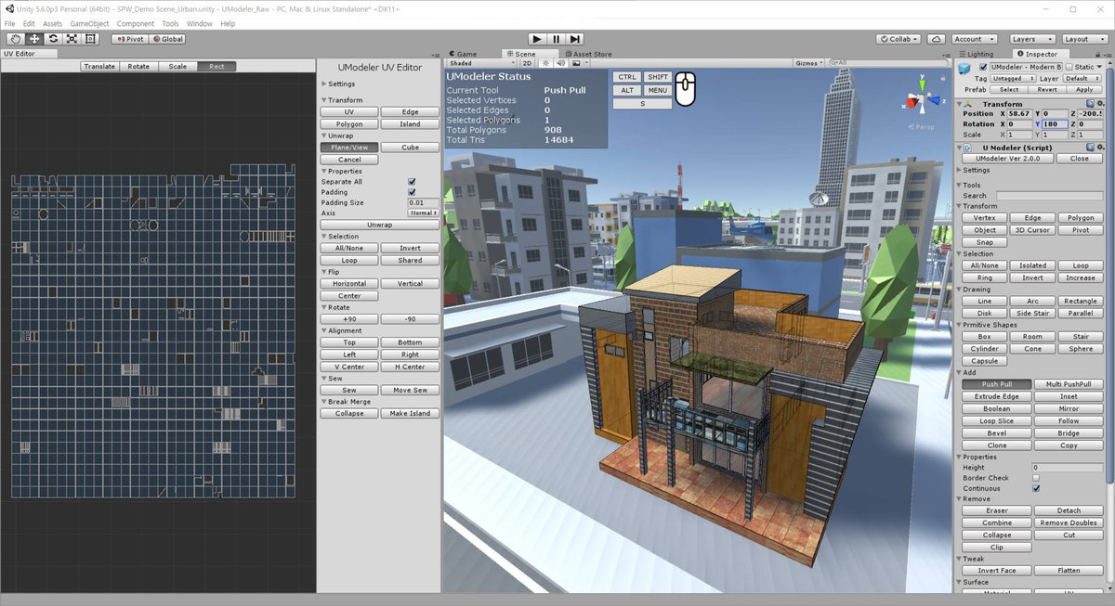Screen dimensions: 1115x606
Task: Toggle GameObject active checkbox in Inspector
Action: [984, 67]
